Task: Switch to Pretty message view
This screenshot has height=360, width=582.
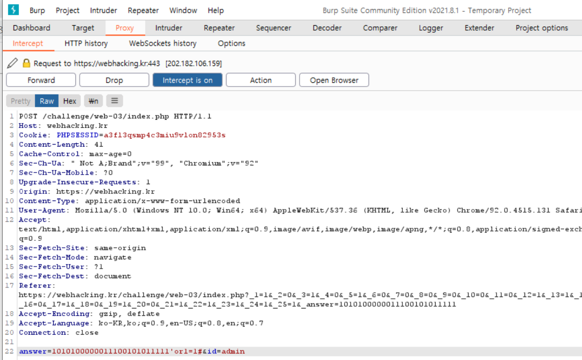Action: 20,101
